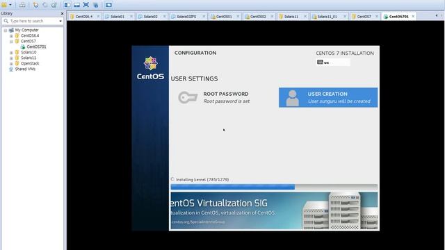Close the CentOS01 tab
445x250 pixels.
[238, 17]
